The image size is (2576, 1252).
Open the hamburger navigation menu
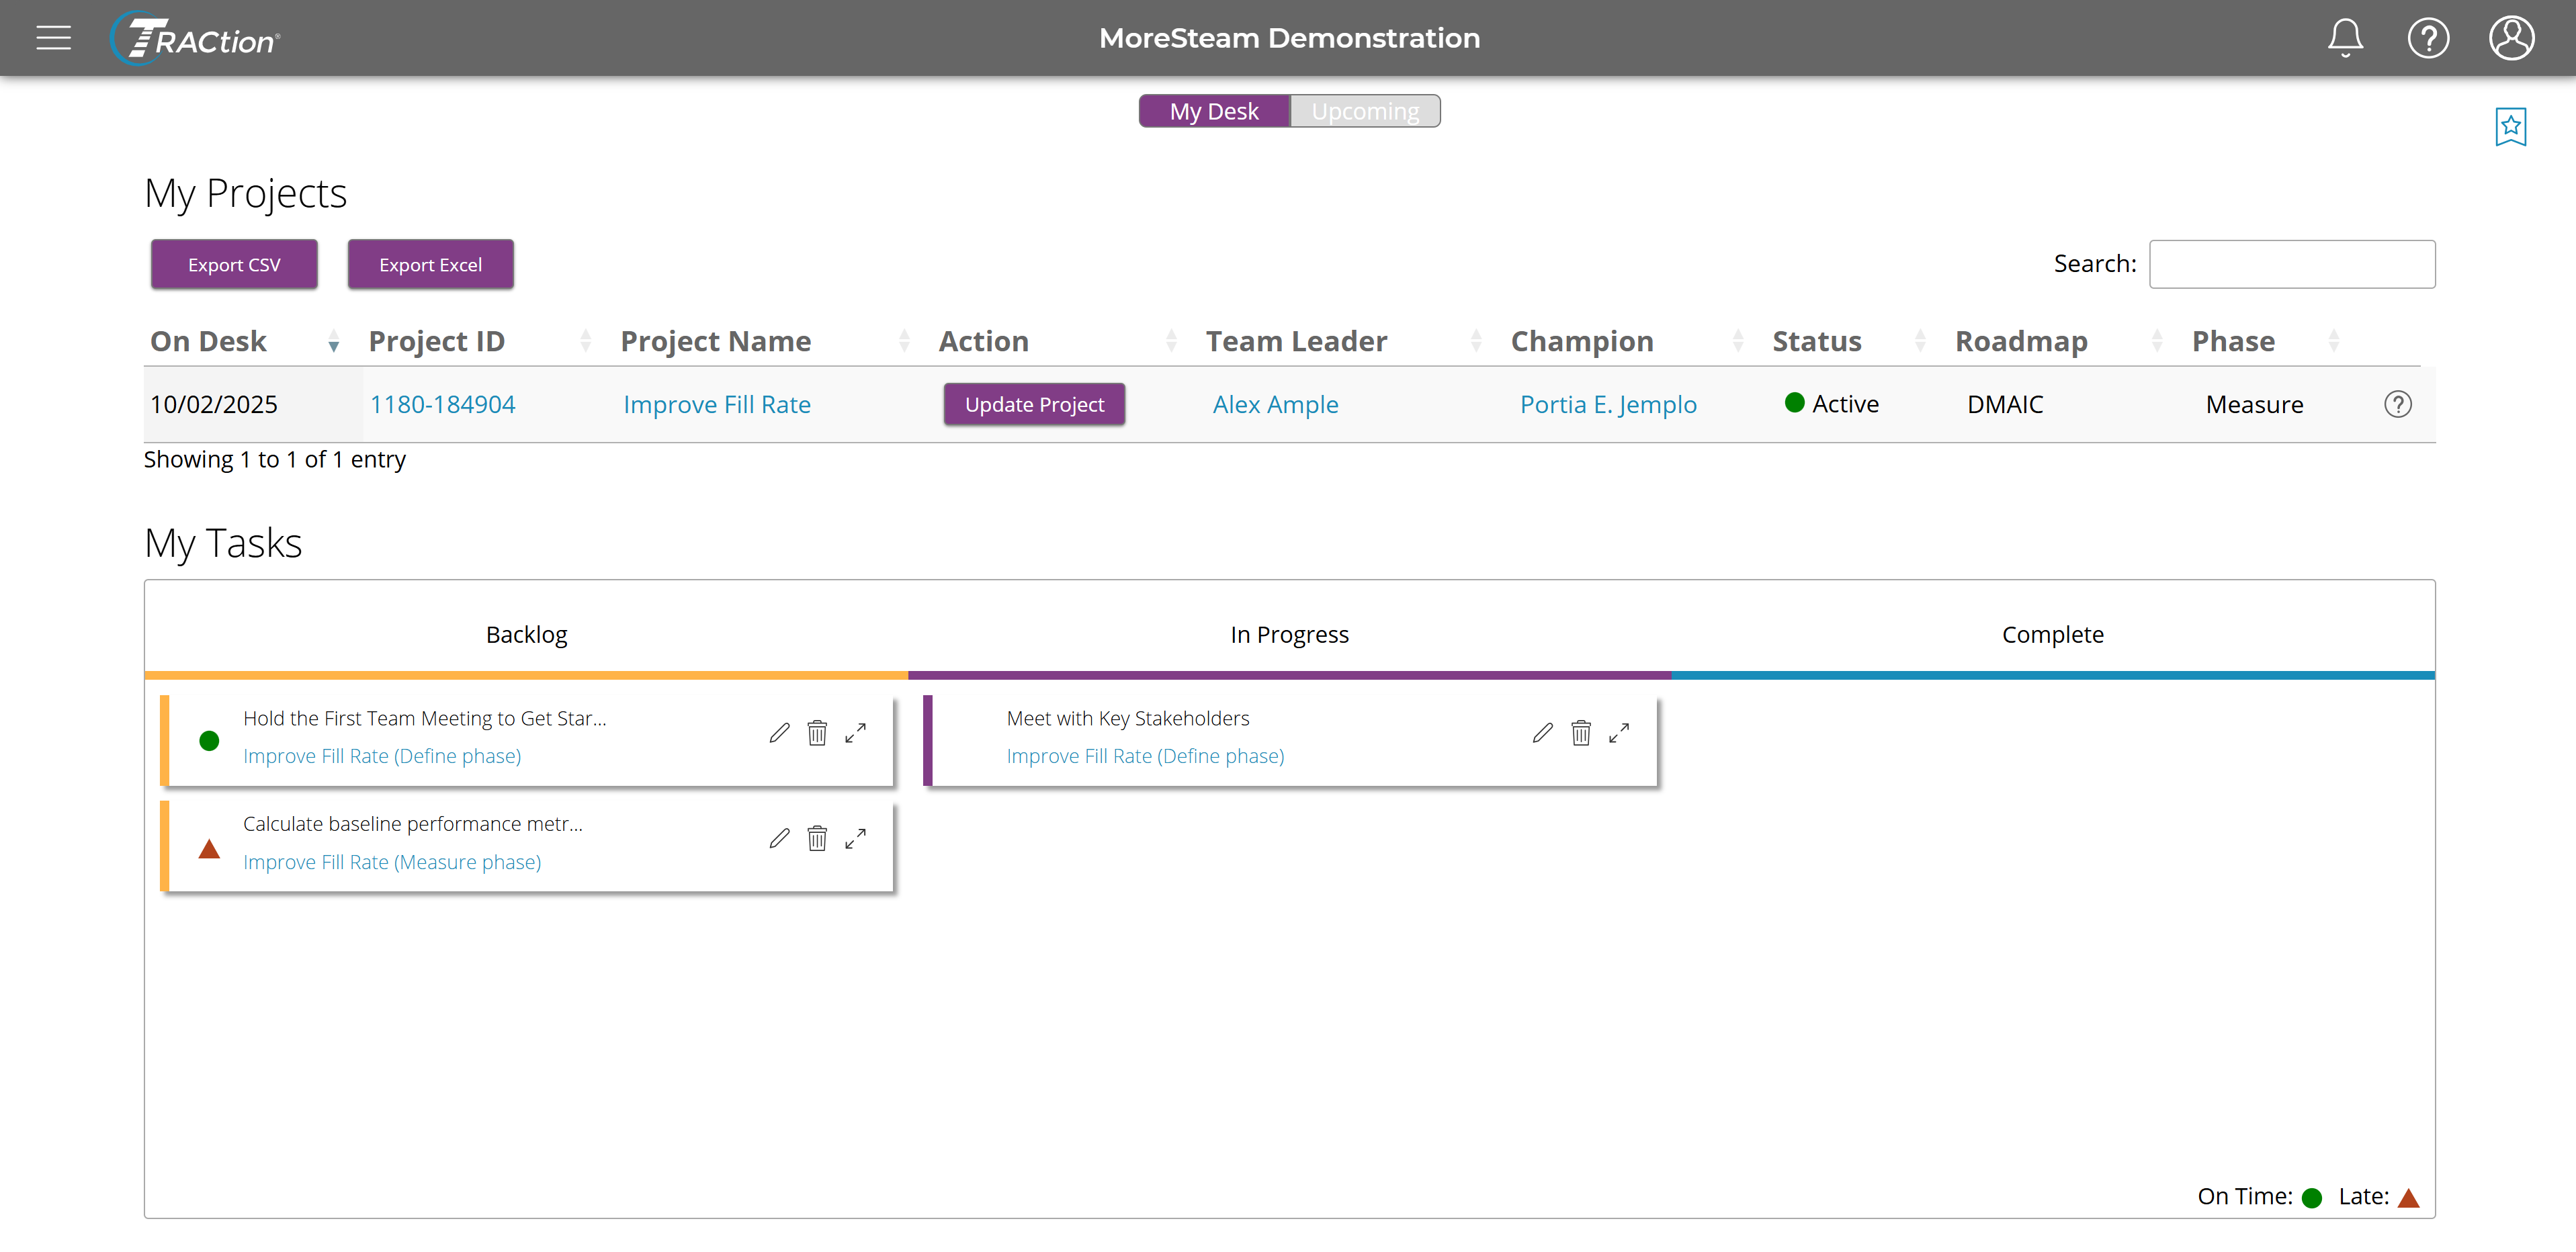(x=53, y=38)
